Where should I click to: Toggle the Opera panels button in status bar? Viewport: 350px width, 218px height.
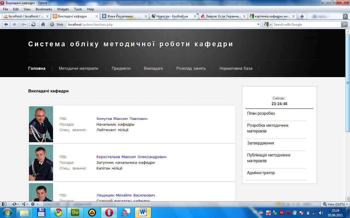[x=4, y=204]
